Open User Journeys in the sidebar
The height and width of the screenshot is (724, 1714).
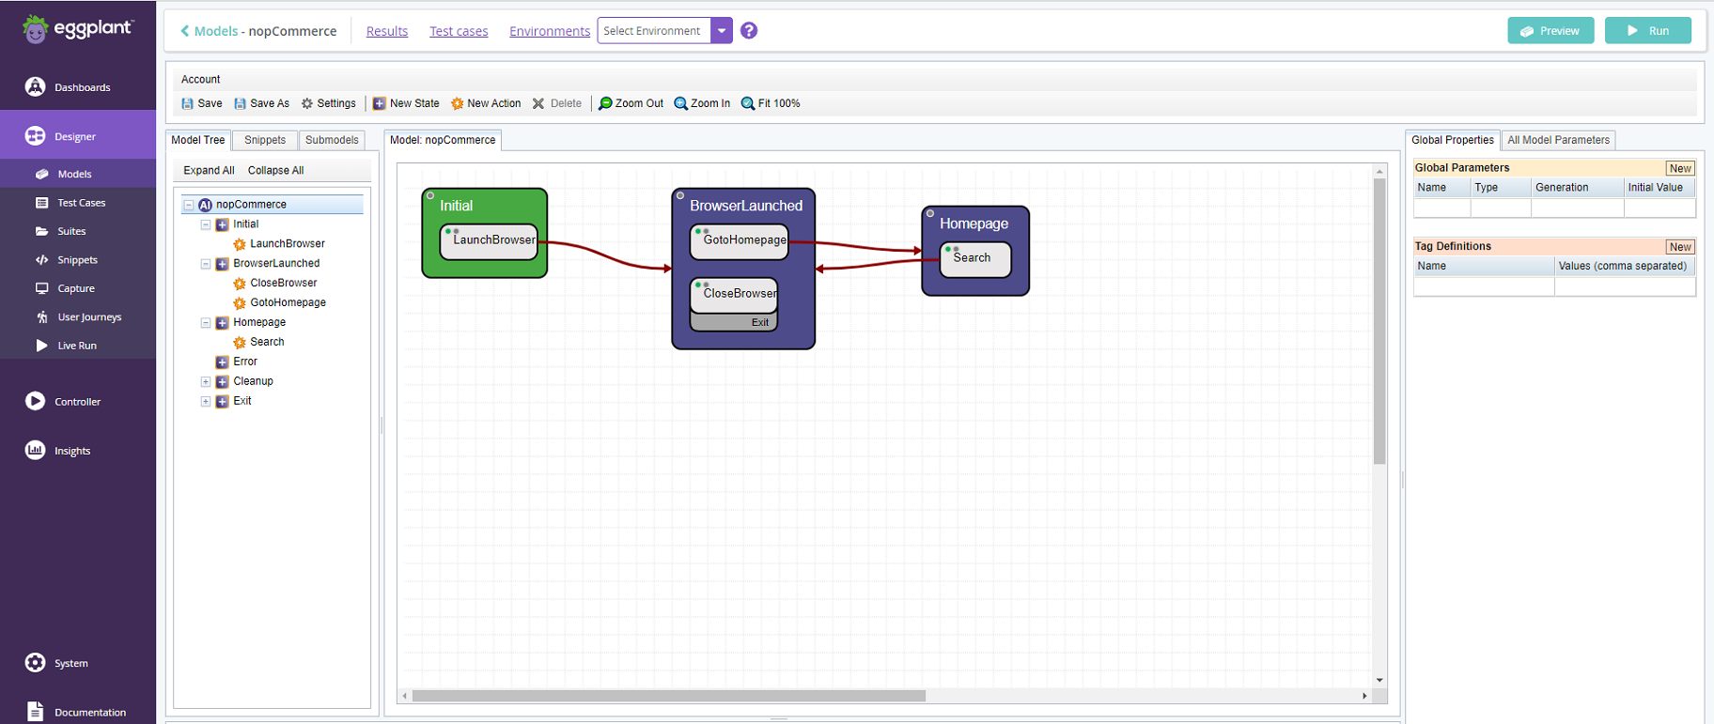point(78,317)
